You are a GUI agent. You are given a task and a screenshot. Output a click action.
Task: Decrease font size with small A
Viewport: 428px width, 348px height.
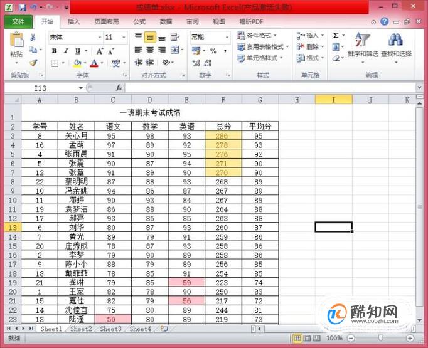tap(111, 51)
